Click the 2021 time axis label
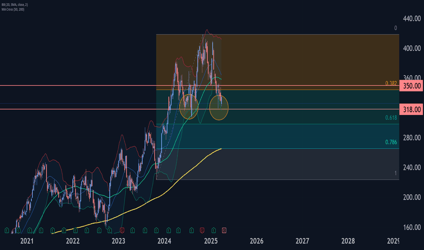The width and height of the screenshot is (424, 250). pyautogui.click(x=27, y=241)
